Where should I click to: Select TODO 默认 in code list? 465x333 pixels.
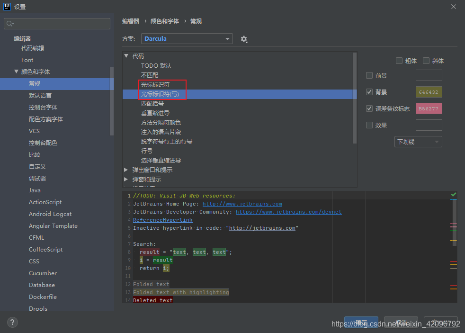click(x=156, y=65)
